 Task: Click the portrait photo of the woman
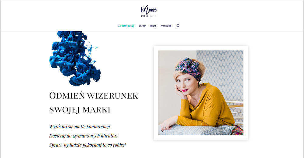pyautogui.click(x=201, y=93)
